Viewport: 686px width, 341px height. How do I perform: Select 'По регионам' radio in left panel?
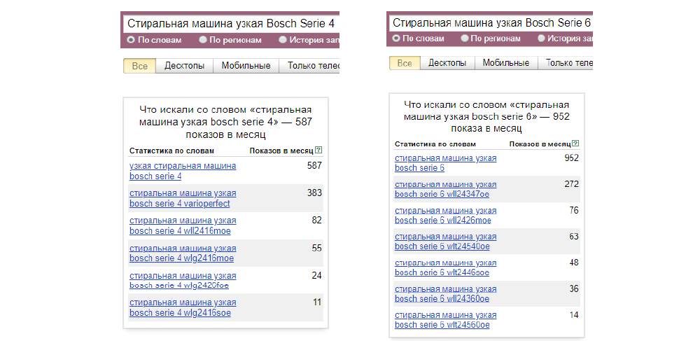coord(203,40)
